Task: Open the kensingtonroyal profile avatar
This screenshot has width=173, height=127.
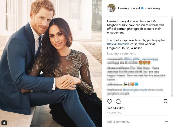Action: 111,8
